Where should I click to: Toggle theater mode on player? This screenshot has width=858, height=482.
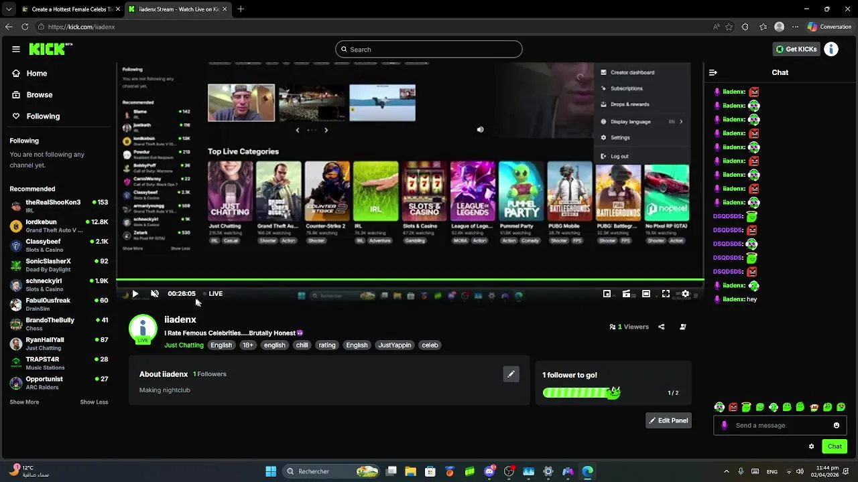(x=646, y=293)
